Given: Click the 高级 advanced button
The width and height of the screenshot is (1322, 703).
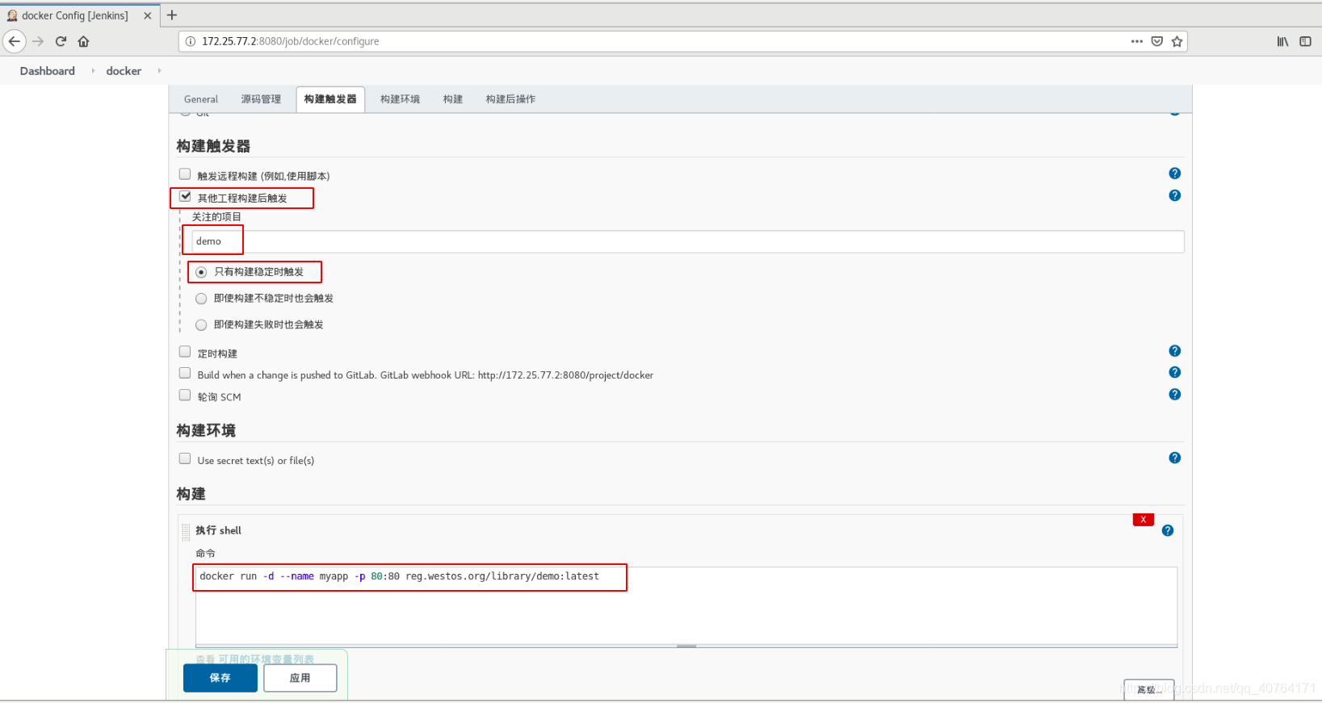Looking at the screenshot, I should click(1148, 689).
